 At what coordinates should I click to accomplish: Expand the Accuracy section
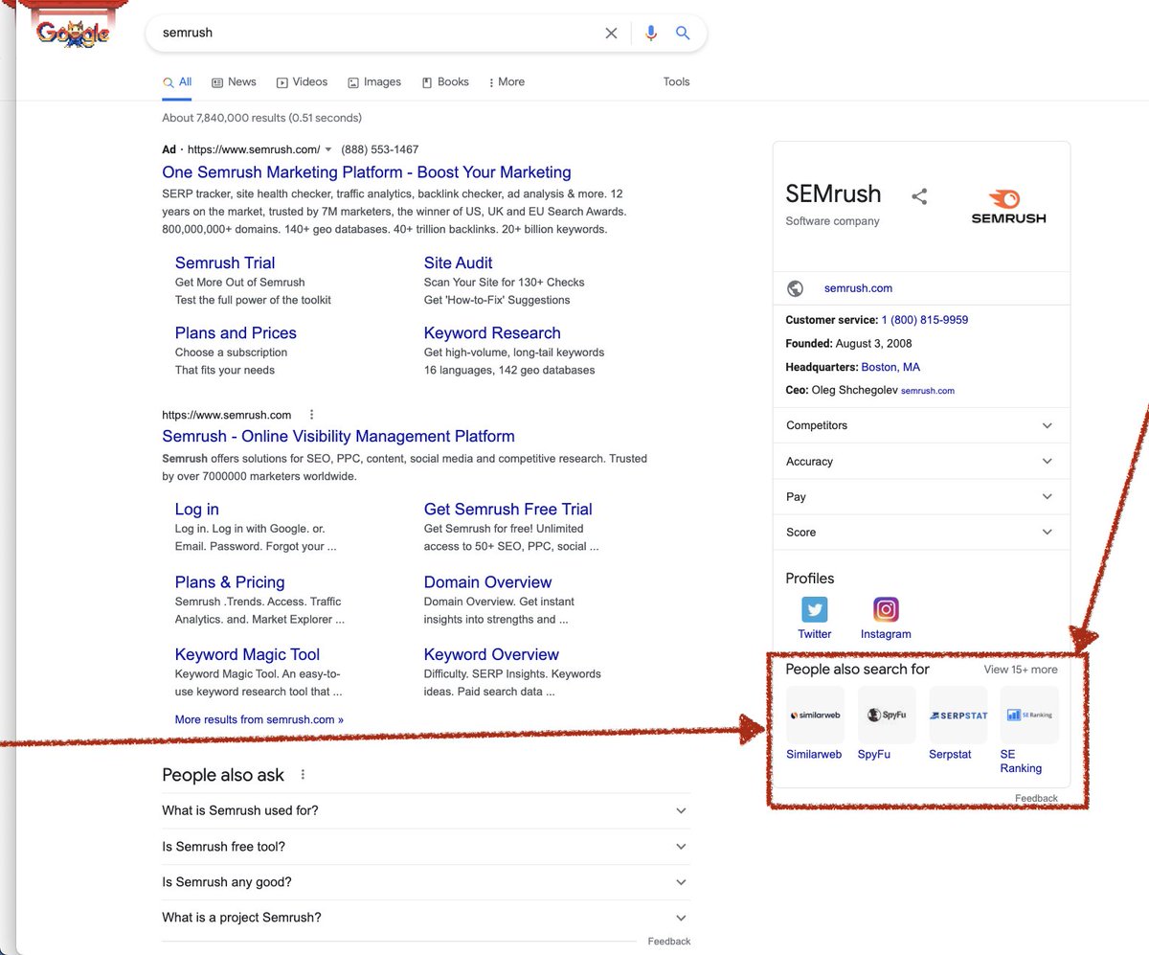click(921, 461)
